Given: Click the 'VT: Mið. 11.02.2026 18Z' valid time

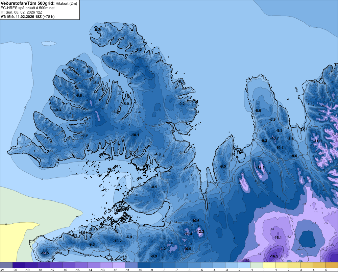Looking at the screenshot, I should [21, 17].
